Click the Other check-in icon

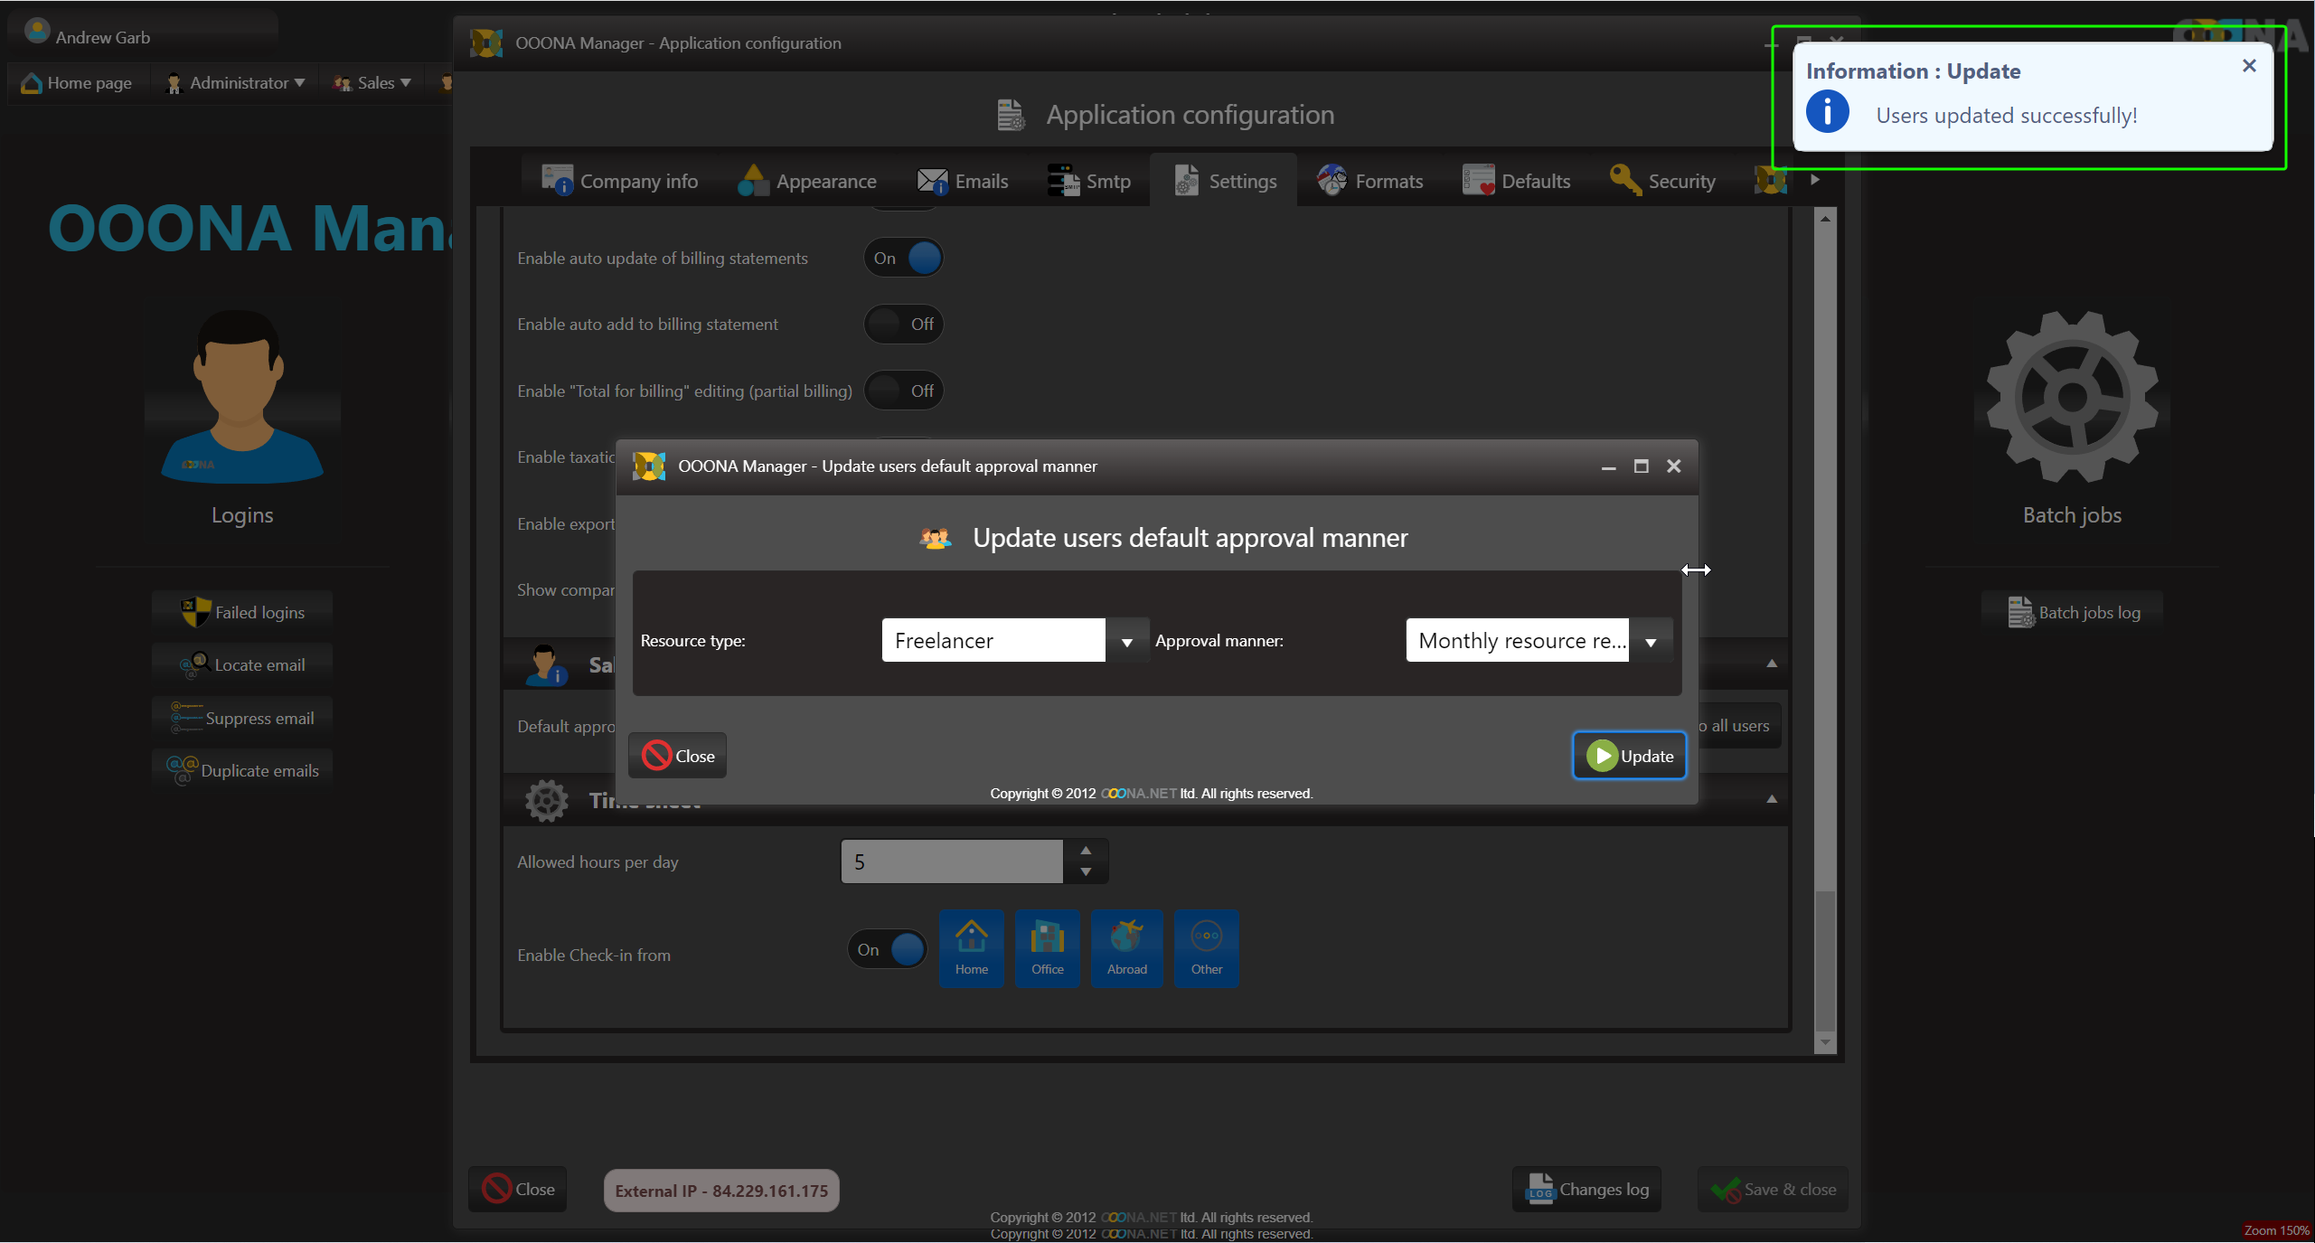(x=1206, y=946)
